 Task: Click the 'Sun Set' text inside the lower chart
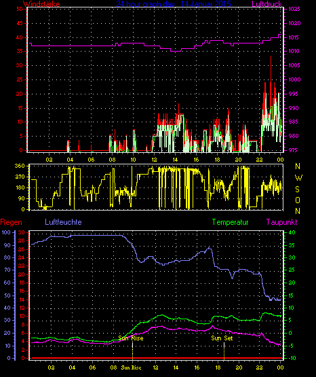[x=222, y=338]
